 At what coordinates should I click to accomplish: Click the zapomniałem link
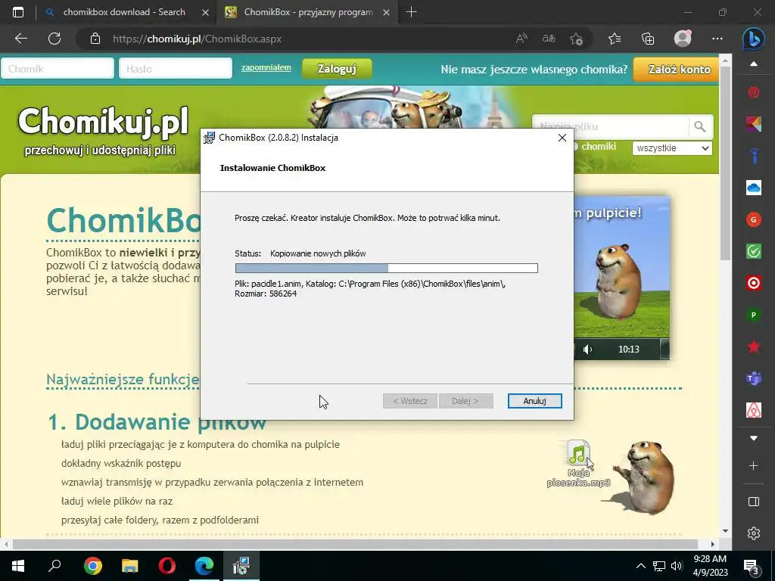pyautogui.click(x=266, y=67)
